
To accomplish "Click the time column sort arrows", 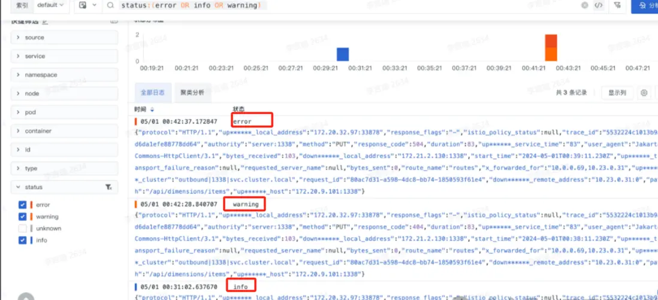I will tap(152, 110).
